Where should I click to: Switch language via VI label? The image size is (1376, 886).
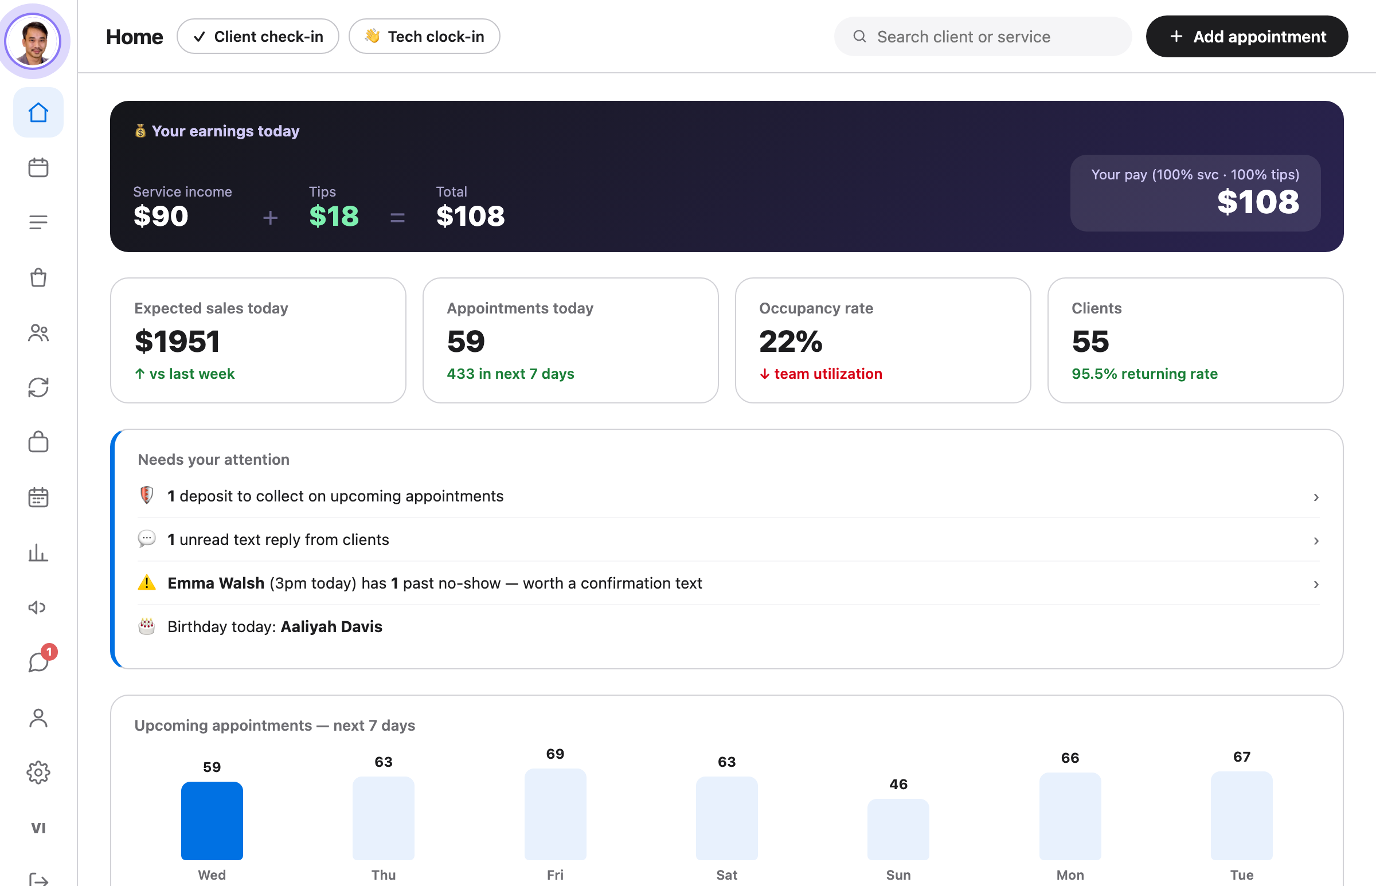[x=38, y=828]
